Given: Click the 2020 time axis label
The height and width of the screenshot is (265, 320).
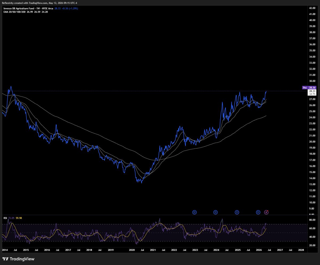Looking at the screenshot, I should click(x=132, y=250).
